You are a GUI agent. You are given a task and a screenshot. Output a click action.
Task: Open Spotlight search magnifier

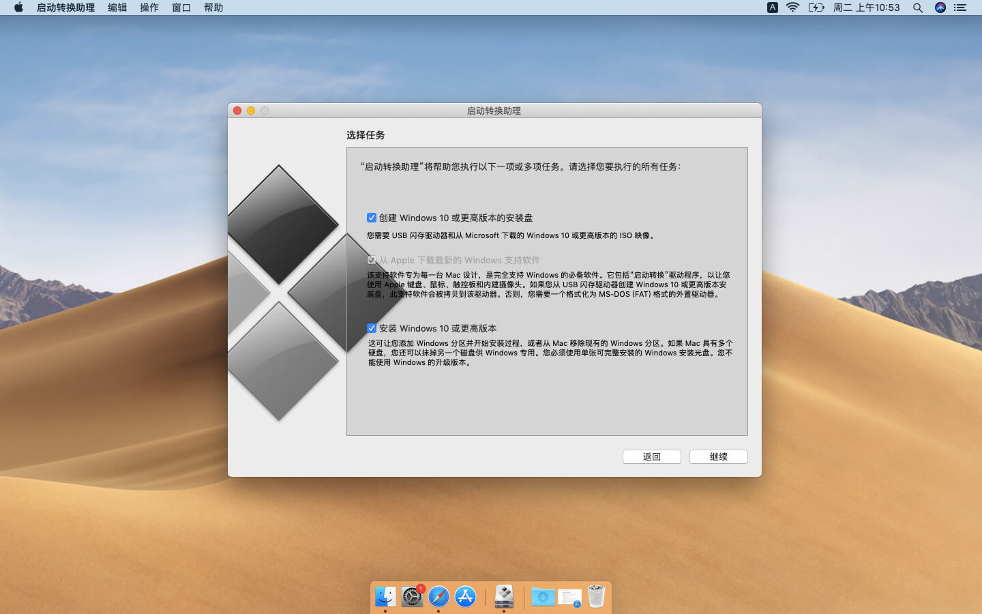pyautogui.click(x=918, y=8)
